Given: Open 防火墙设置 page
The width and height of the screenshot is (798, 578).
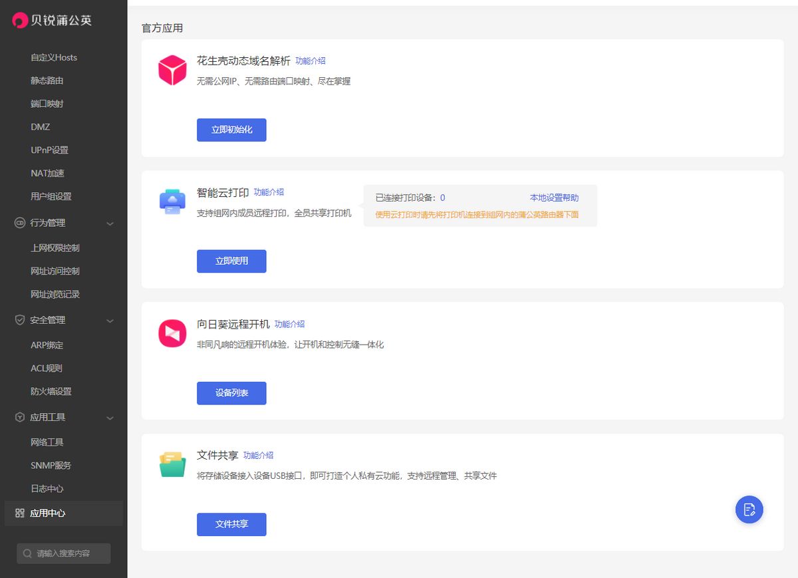Looking at the screenshot, I should (51, 391).
